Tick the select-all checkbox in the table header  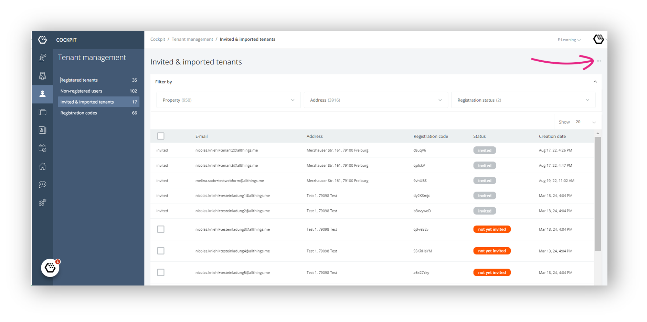coord(161,136)
